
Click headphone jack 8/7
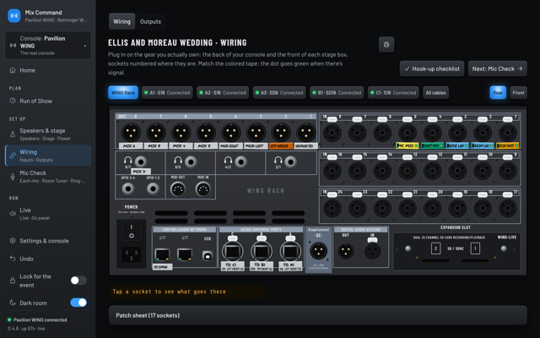[x=141, y=161]
